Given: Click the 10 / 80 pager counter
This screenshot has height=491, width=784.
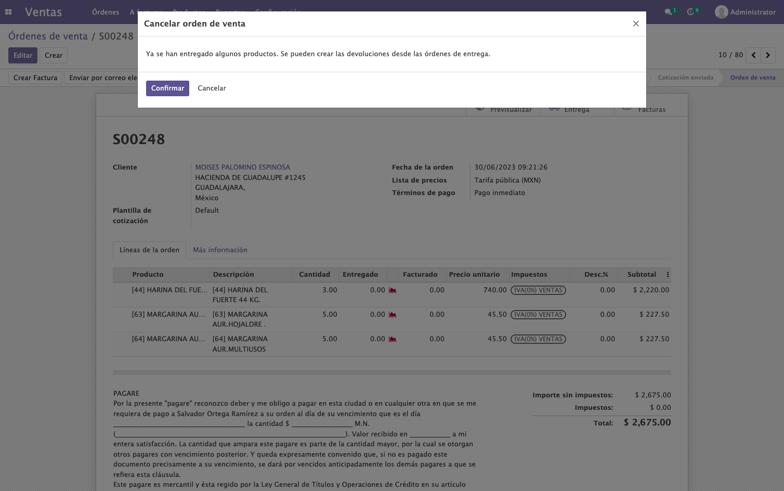Looking at the screenshot, I should pyautogui.click(x=730, y=55).
